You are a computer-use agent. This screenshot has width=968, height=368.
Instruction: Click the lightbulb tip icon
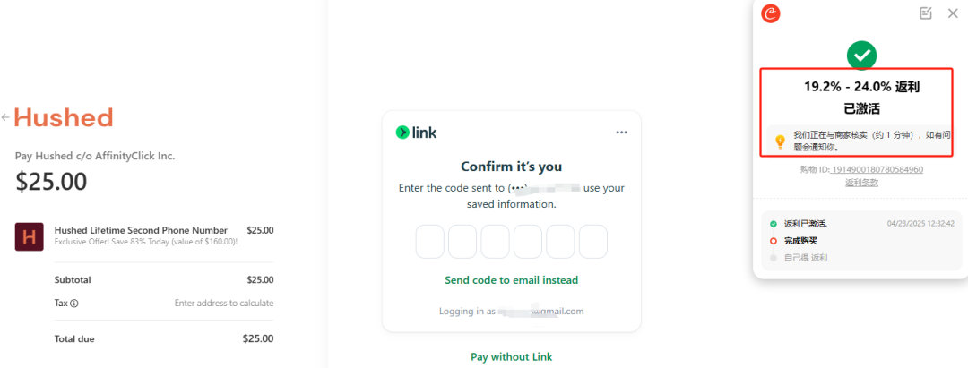[x=780, y=141]
